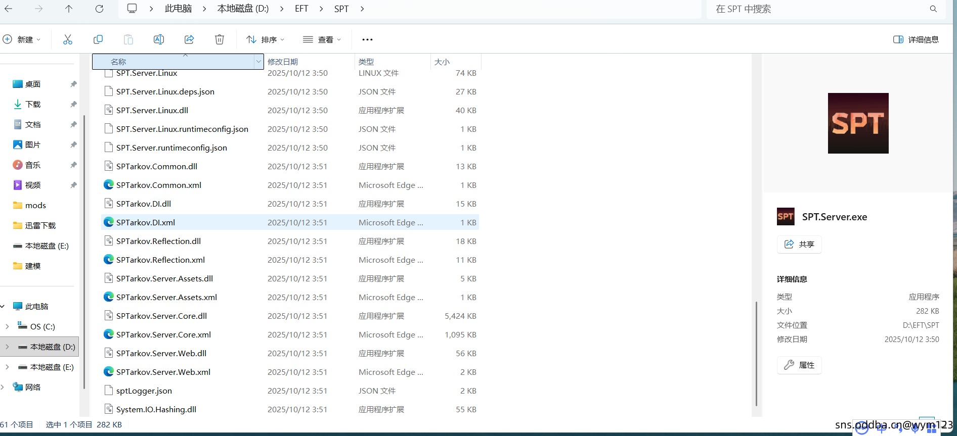Navigate up one folder level

click(69, 9)
